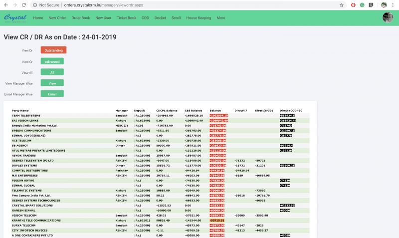The height and width of the screenshot is (238, 399).
Task: Open Chrome three-dot menu
Action: 393,5
